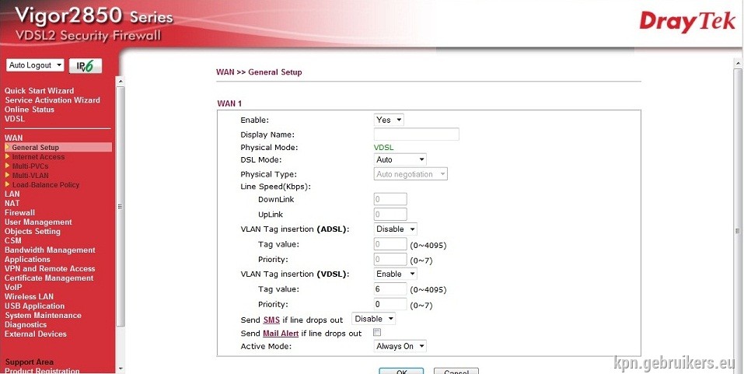Image resolution: width=744 pixels, height=374 pixels.
Task: Open the Enable Yes dropdown
Action: click(x=389, y=120)
